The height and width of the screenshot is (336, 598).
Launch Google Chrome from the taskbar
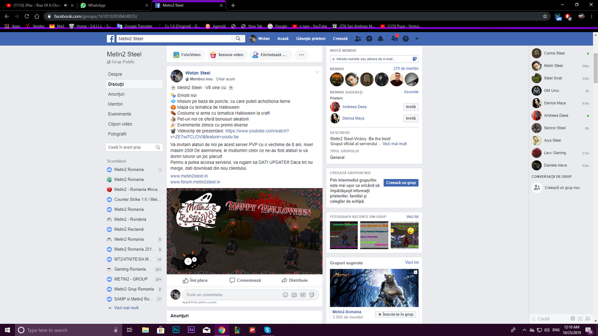[x=221, y=330]
